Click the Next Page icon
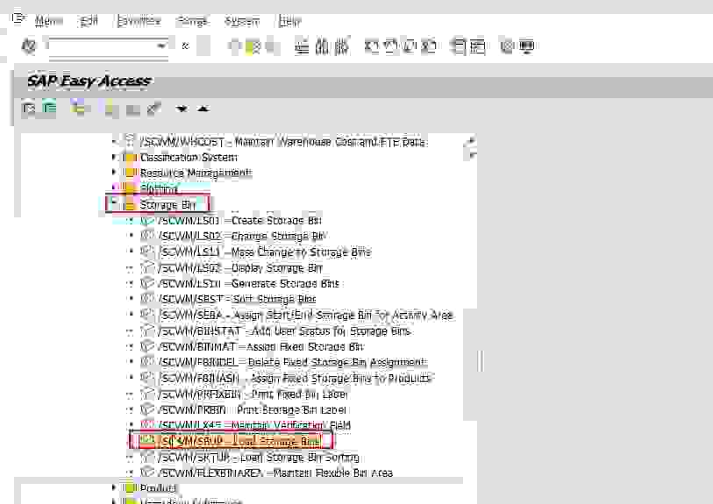The height and width of the screenshot is (504, 713). [410, 46]
